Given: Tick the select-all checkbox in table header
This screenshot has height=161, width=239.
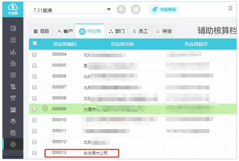Looking at the screenshot, I should pyautogui.click(x=35, y=44).
